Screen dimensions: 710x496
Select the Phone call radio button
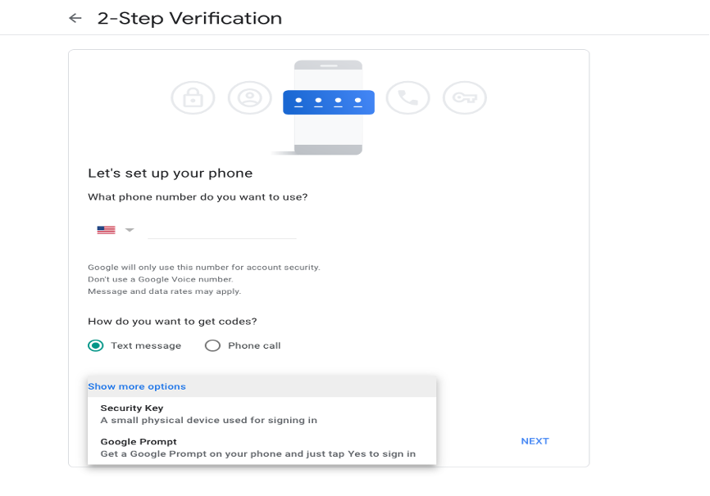pos(213,345)
